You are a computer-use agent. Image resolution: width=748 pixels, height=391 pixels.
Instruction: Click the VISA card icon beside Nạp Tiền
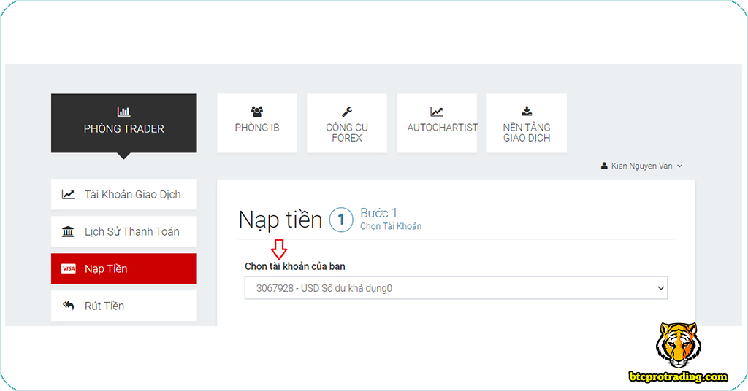pos(68,269)
